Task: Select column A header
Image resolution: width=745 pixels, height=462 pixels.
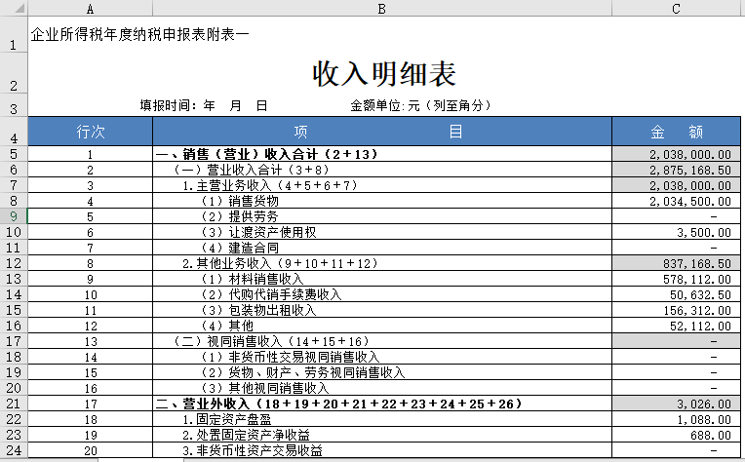Action: 90,8
